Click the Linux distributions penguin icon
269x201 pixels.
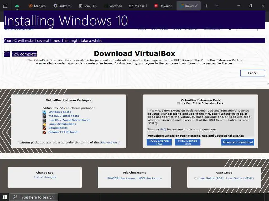pyautogui.click(x=44, y=124)
